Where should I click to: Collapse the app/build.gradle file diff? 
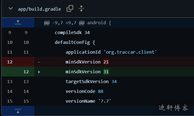point(11,8)
